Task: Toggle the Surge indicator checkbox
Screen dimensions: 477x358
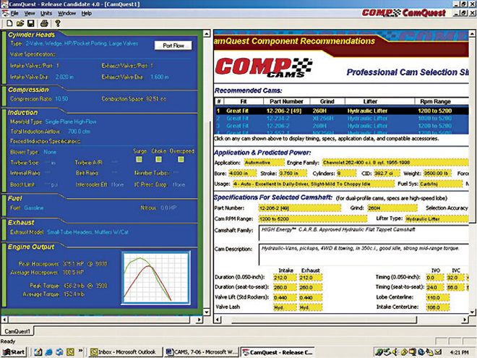Action: (139, 159)
